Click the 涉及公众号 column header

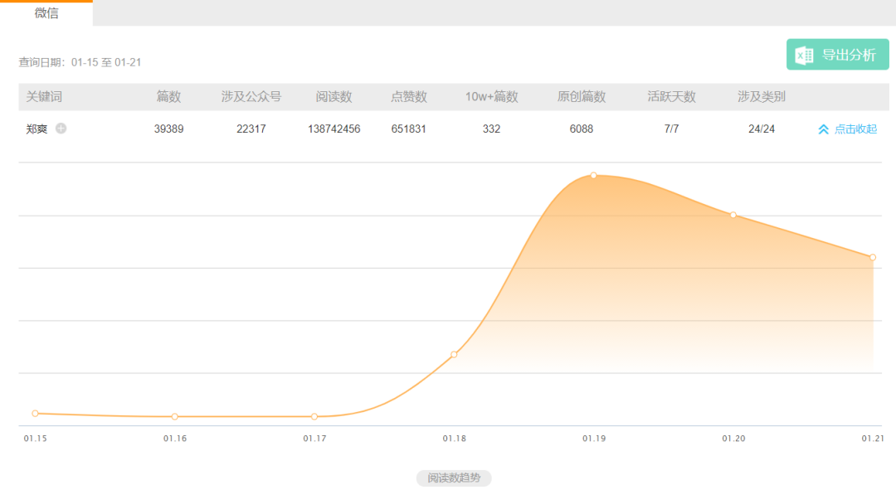251,97
